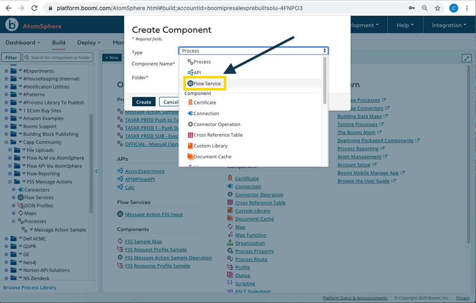This screenshot has width=476, height=303.
Task: Open the Dashboard tab menu
Action: coord(23,42)
